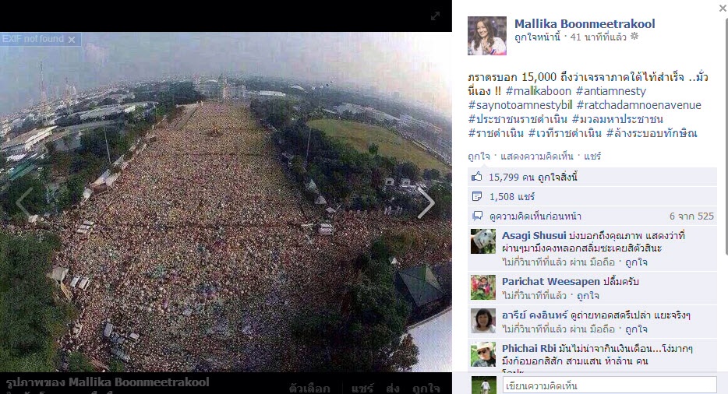Click Mallika's profile picture thumbnail
The image size is (728, 394).
(x=487, y=36)
